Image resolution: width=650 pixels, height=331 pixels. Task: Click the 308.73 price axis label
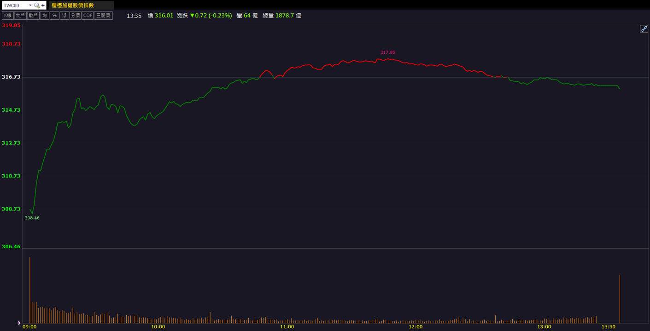point(11,209)
